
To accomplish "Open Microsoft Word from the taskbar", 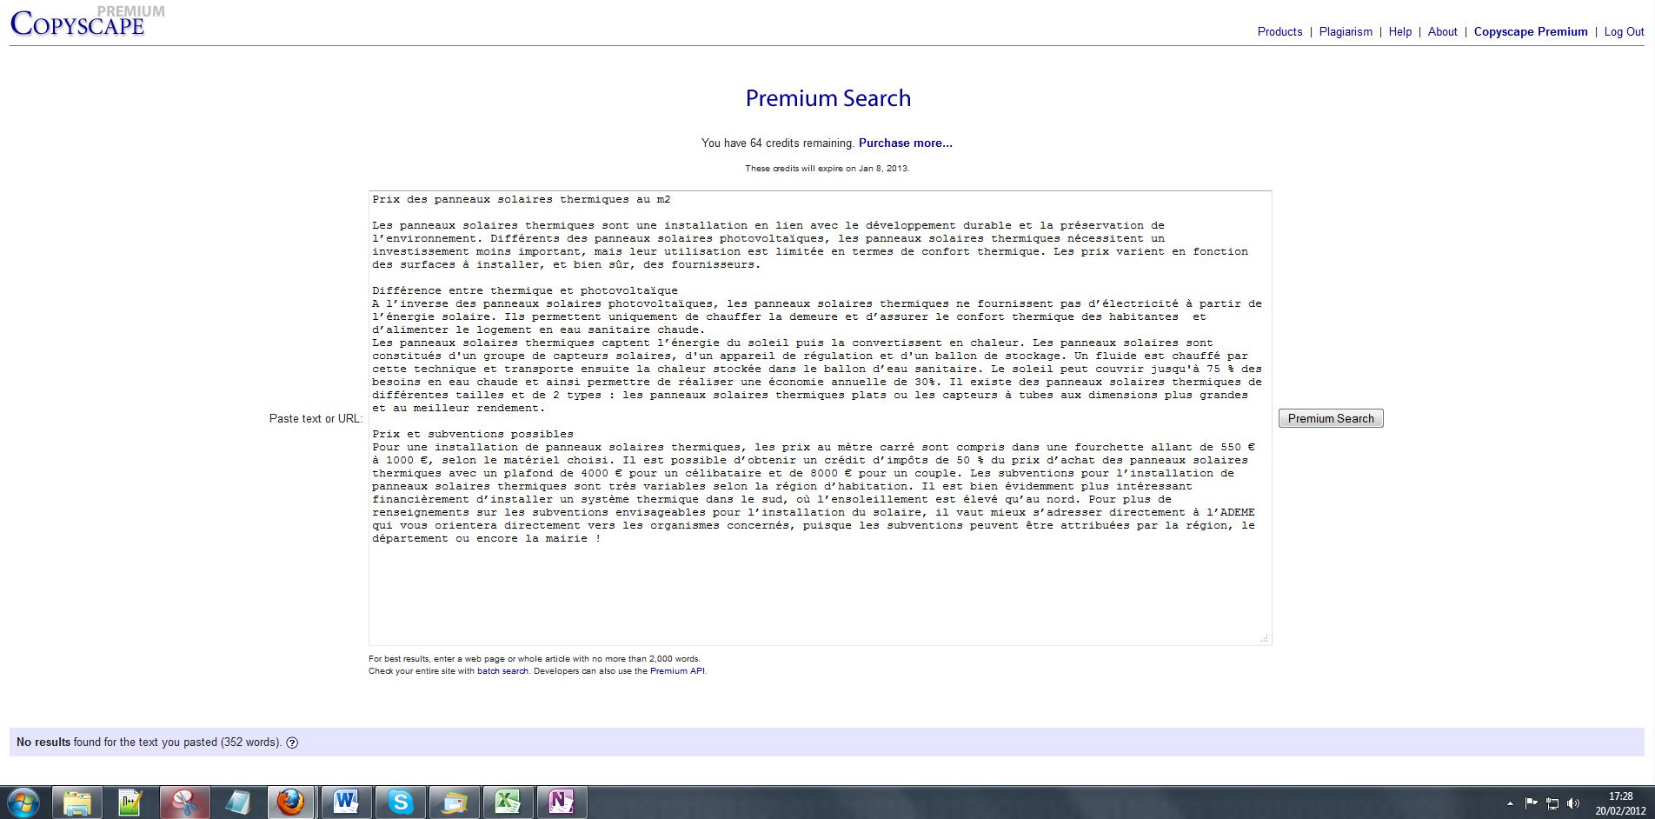I will (346, 802).
